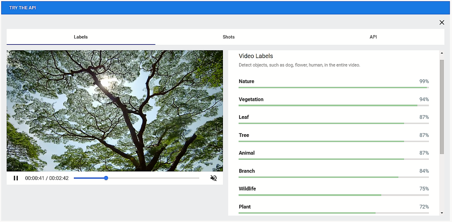Click the tree video preview
This screenshot has height=222, width=452.
tap(115, 111)
